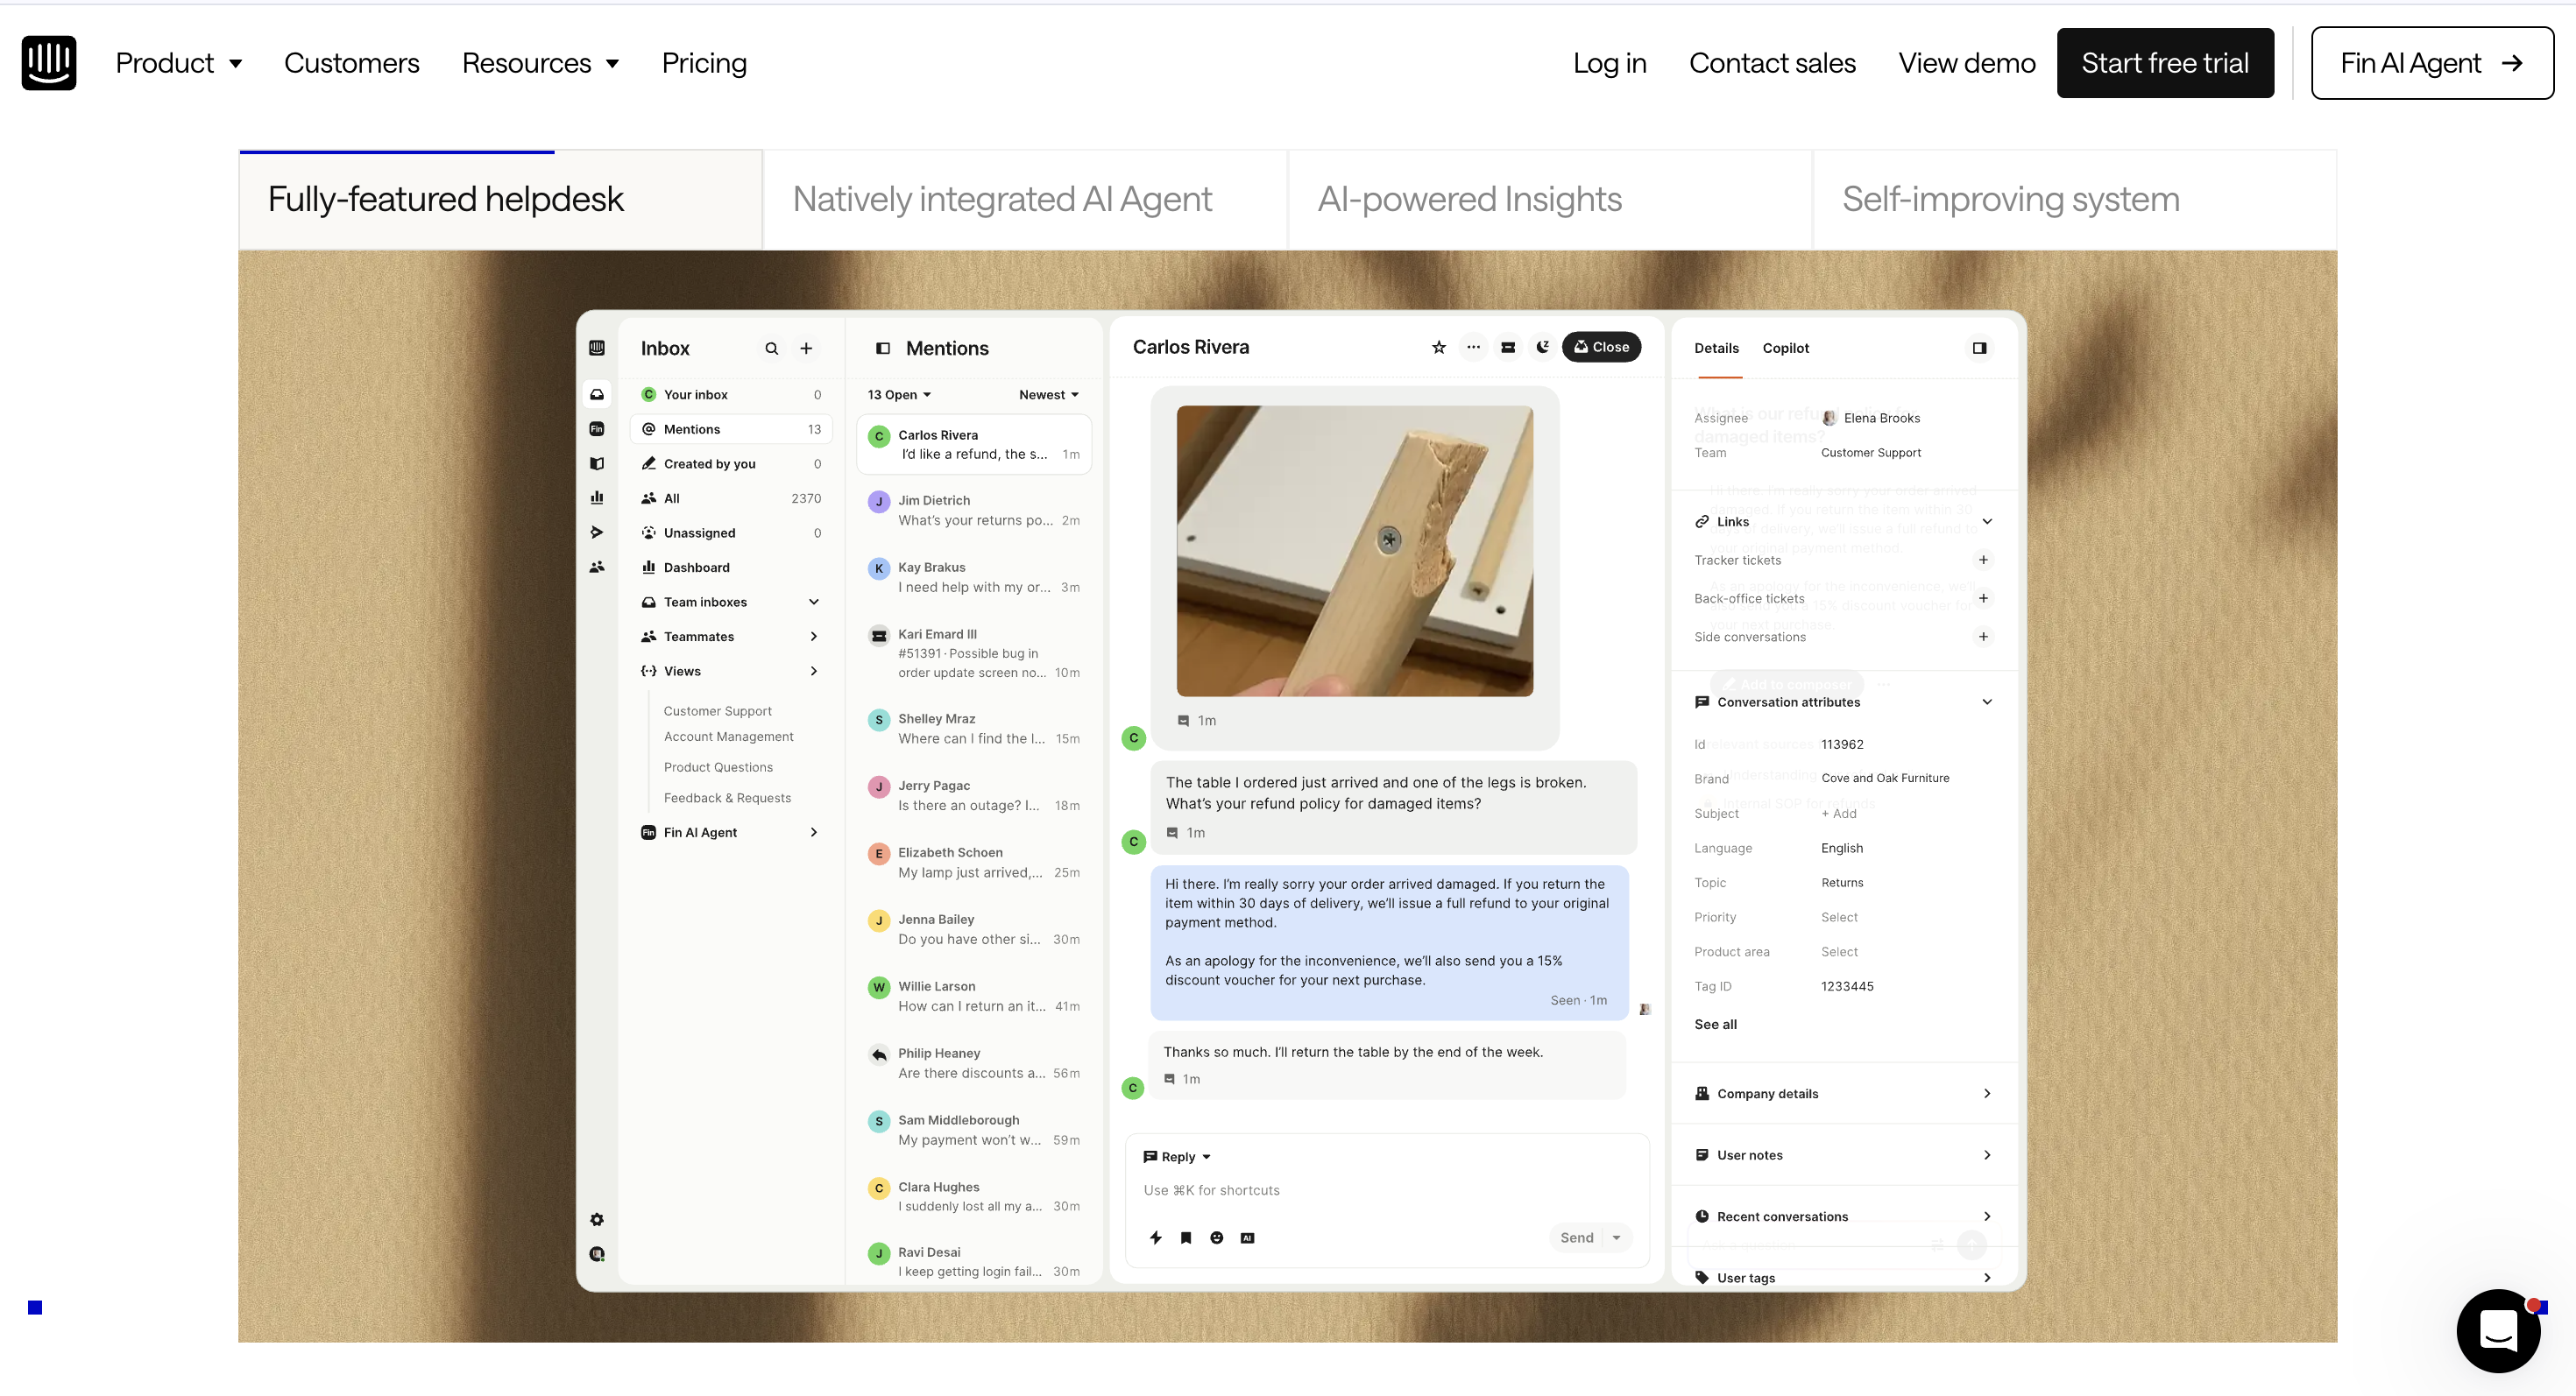Click the snooze moon icon

coord(1543,348)
